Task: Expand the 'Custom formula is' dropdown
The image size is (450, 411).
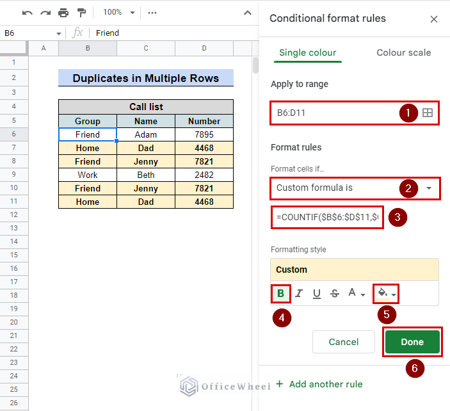Action: click(355, 188)
